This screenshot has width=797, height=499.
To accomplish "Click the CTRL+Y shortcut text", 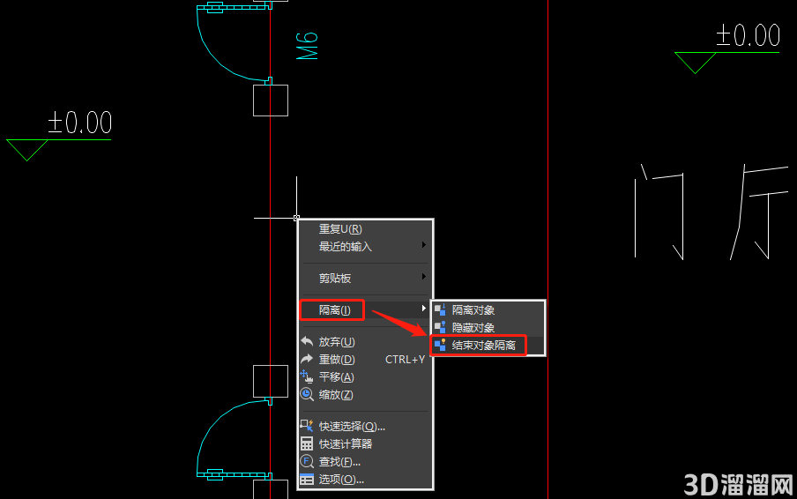I will click(405, 360).
